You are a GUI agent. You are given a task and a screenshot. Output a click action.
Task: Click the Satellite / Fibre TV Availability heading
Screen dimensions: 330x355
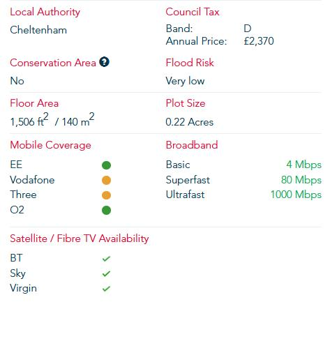tap(80, 239)
